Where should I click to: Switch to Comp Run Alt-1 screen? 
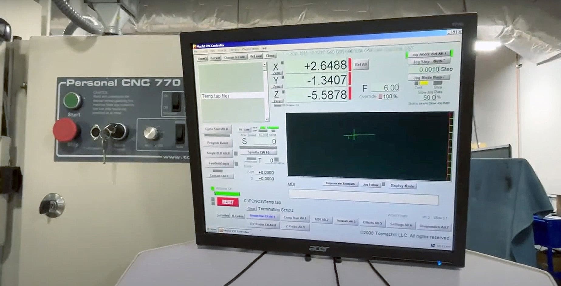pyautogui.click(x=295, y=218)
